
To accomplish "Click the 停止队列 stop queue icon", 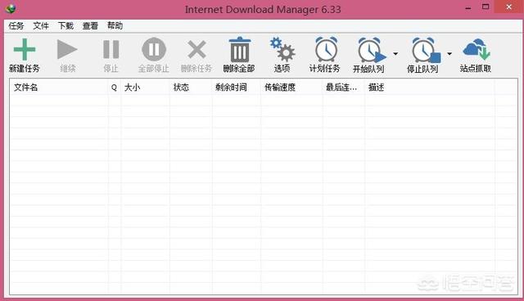I will coord(426,50).
